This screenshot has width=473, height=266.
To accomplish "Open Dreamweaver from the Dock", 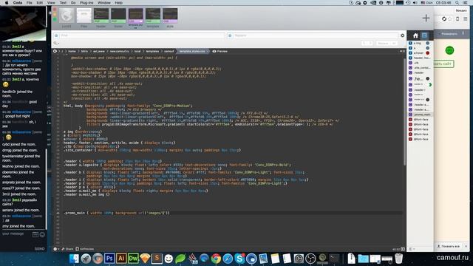I will point(133,259).
